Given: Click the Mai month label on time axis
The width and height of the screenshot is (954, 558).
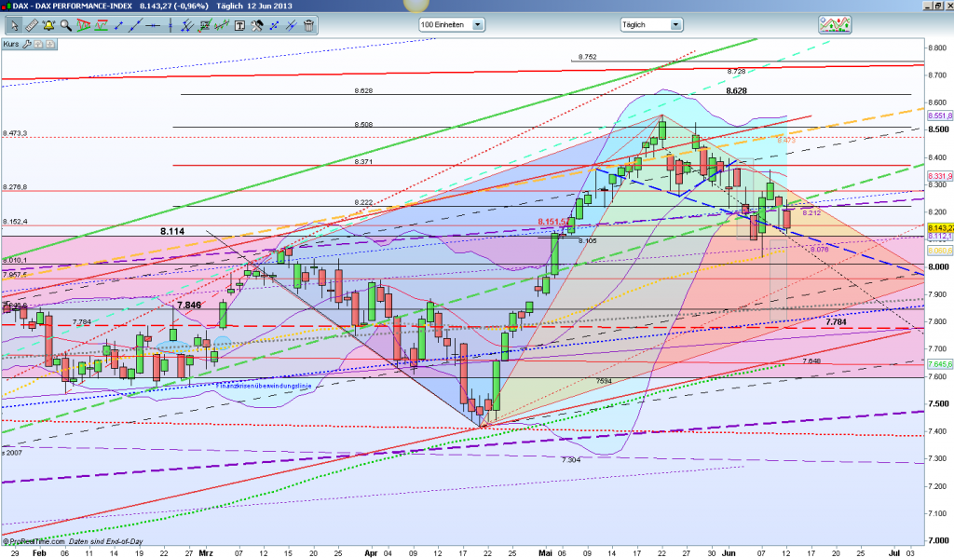Looking at the screenshot, I should tap(545, 553).
